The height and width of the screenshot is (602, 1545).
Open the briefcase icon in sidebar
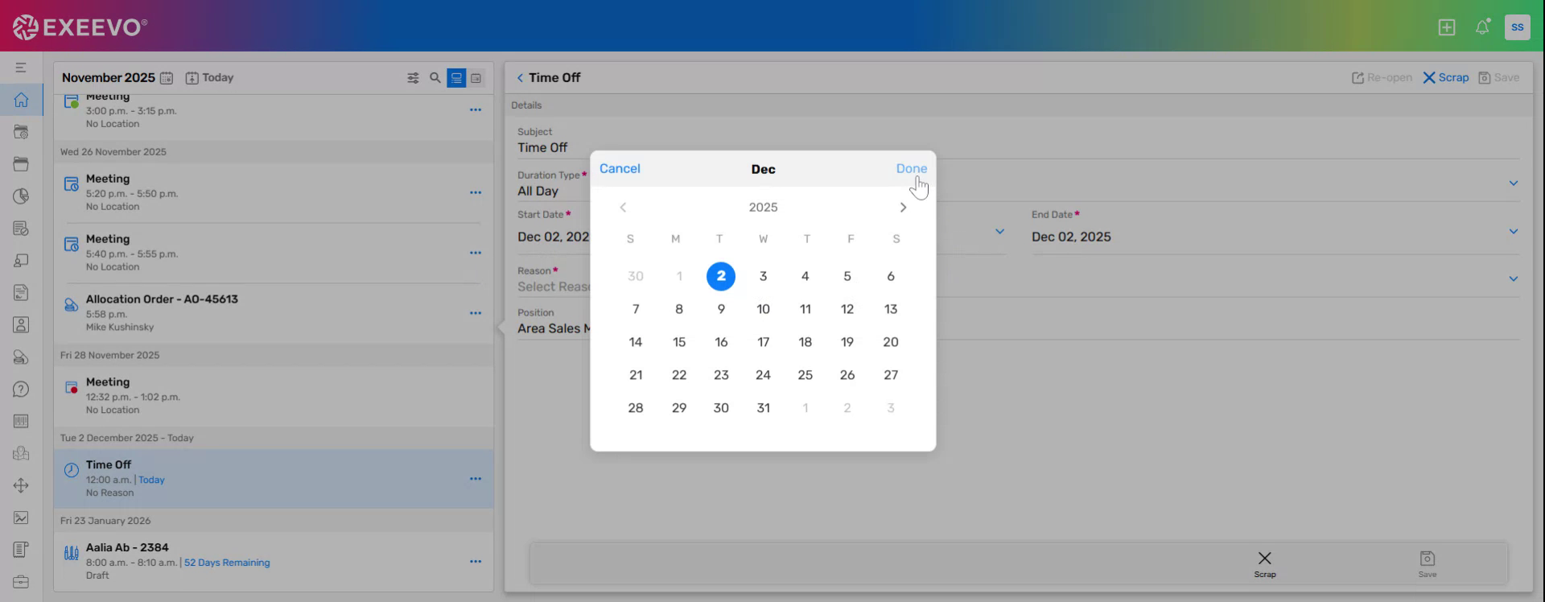pos(21,582)
